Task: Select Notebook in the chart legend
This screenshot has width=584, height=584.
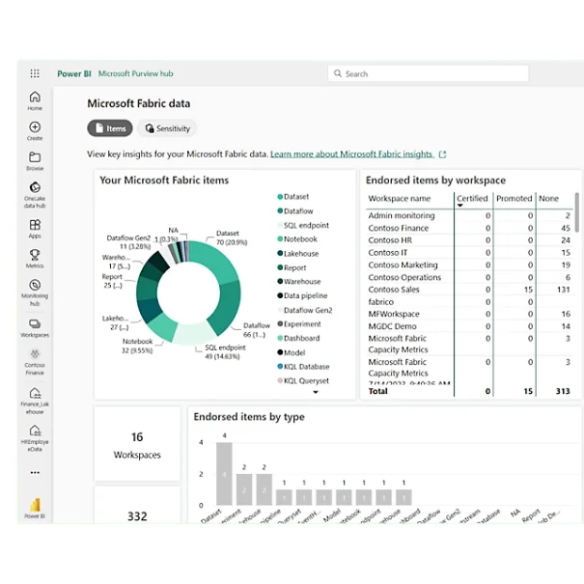Action: coord(297,239)
